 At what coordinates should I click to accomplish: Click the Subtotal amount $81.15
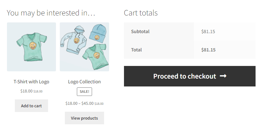(208, 32)
